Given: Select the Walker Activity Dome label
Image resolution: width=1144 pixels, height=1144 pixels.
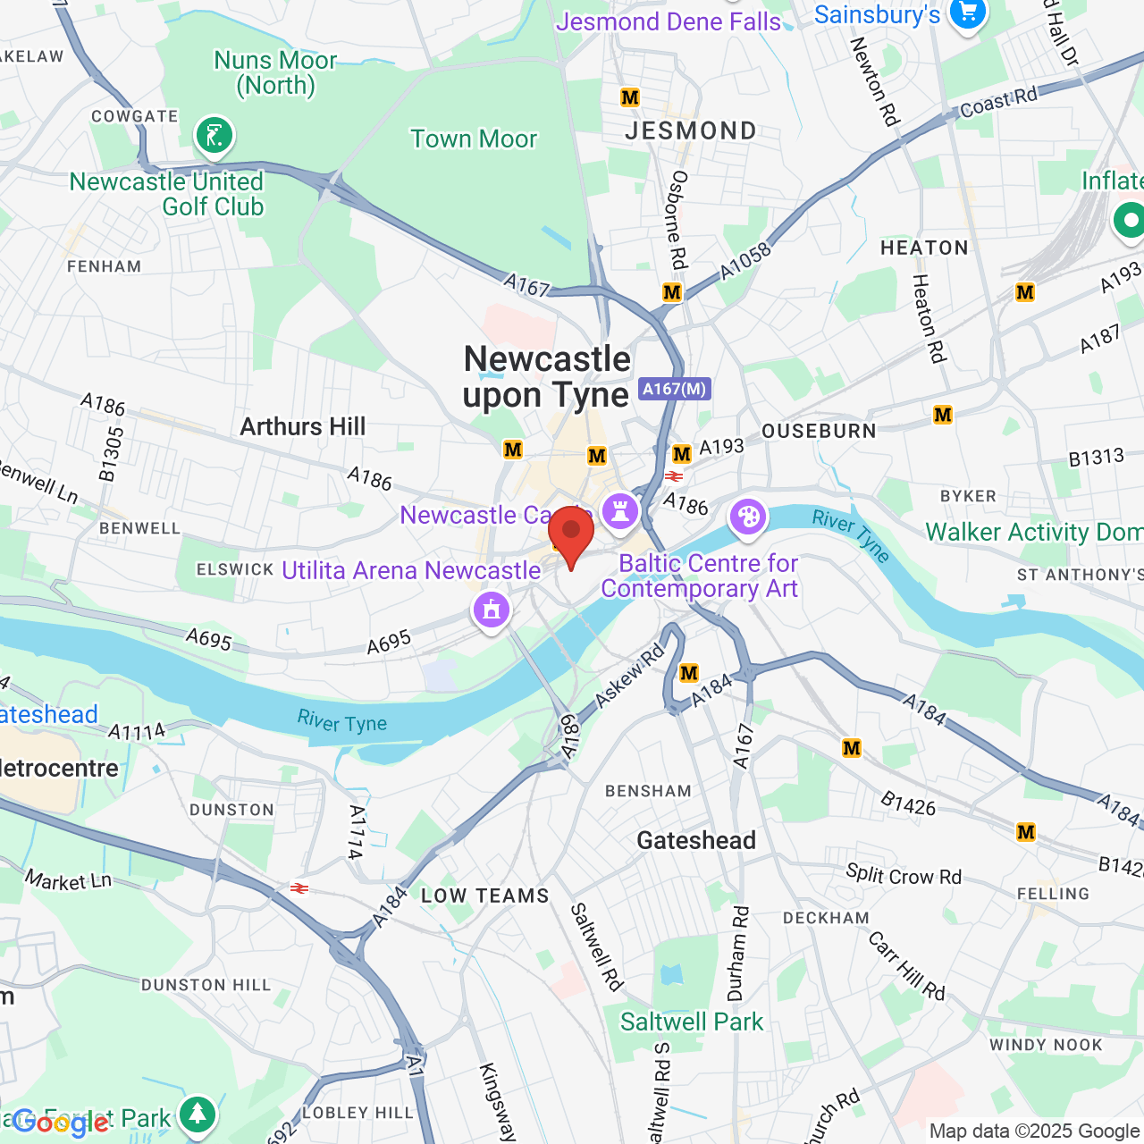Looking at the screenshot, I should click(1034, 533).
